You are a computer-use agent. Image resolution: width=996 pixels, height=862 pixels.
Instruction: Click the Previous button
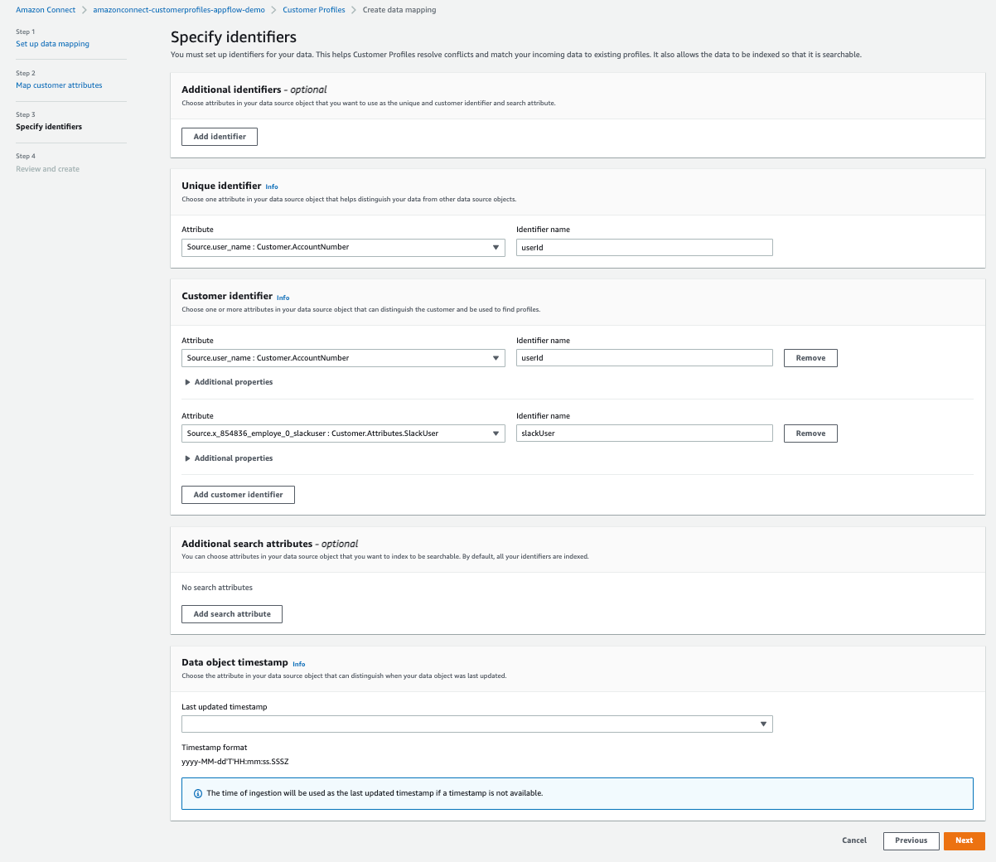pos(911,840)
